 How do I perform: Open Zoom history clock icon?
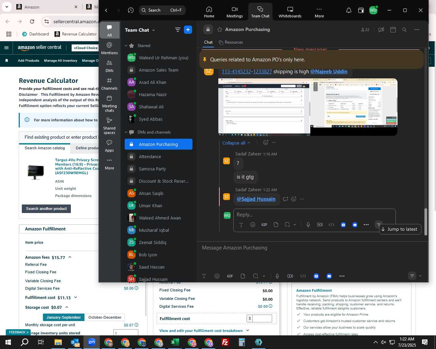(131, 10)
